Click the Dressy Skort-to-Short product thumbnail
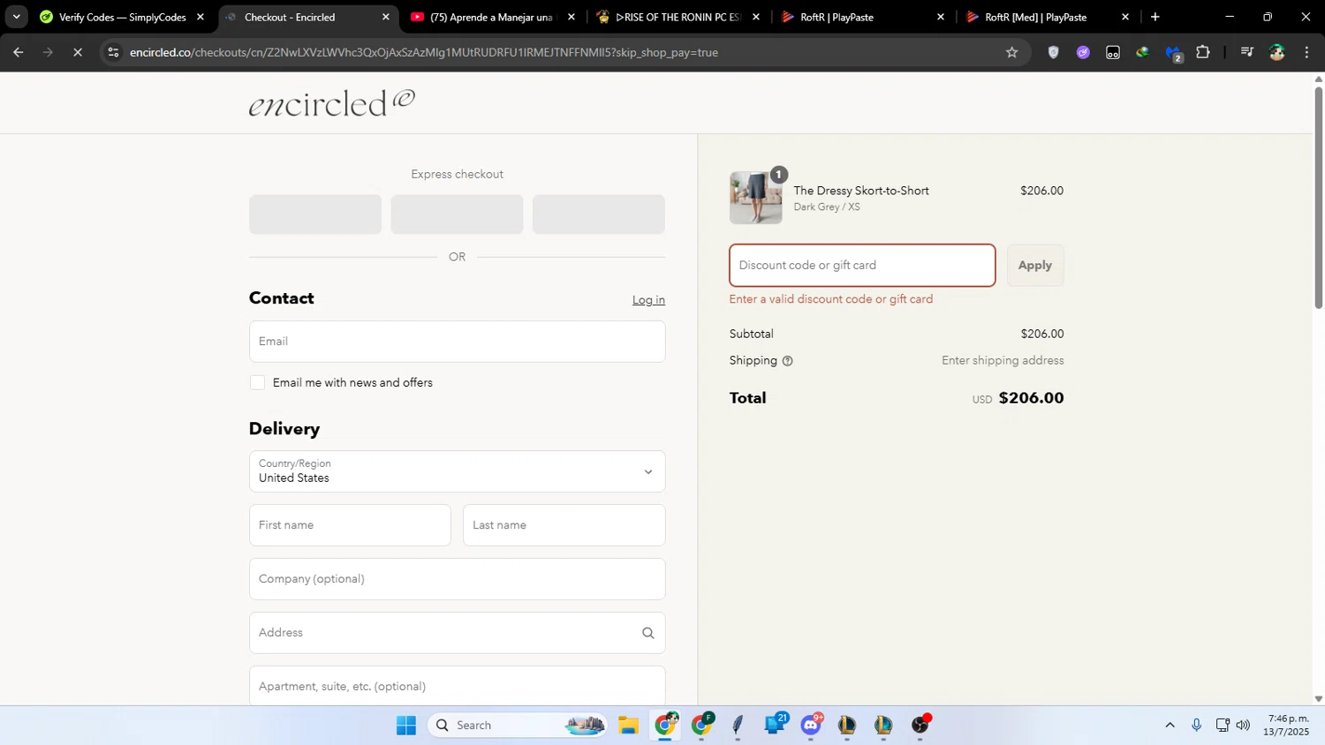1325x745 pixels. coord(755,198)
